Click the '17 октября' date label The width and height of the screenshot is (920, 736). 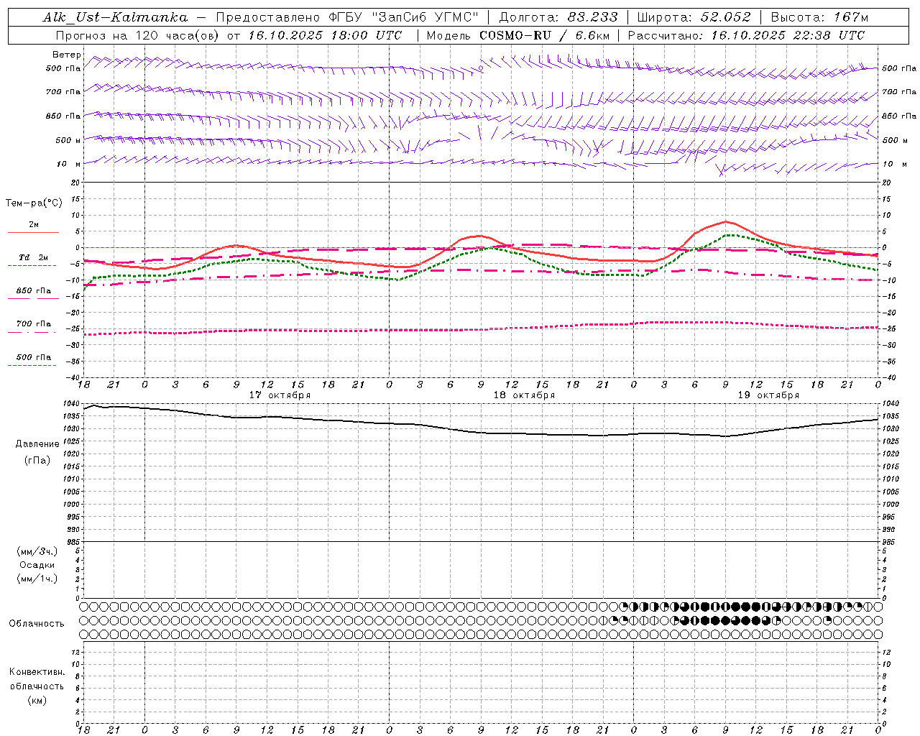[x=280, y=395]
